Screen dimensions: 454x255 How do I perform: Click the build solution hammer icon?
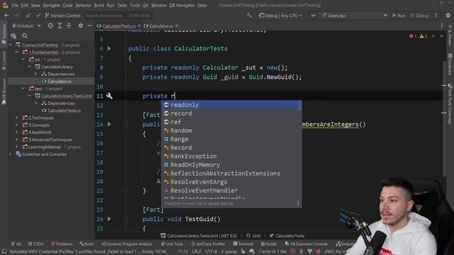(x=249, y=16)
